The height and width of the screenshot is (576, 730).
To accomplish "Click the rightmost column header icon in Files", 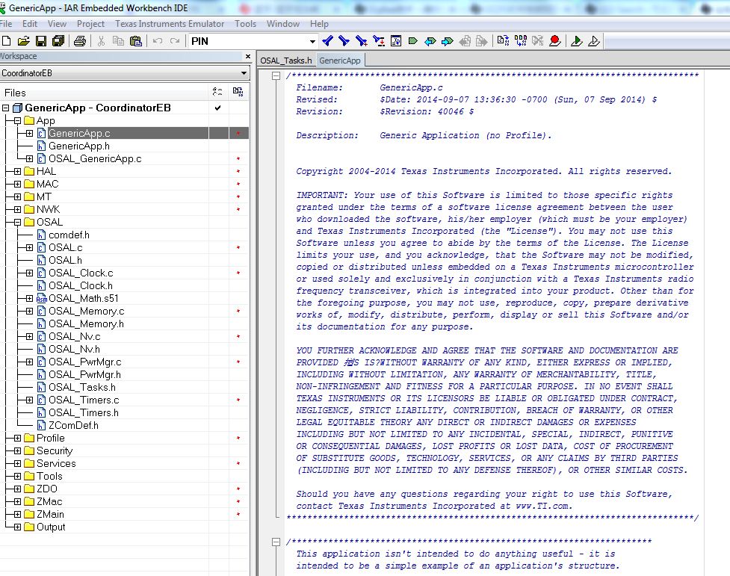I will pyautogui.click(x=238, y=92).
